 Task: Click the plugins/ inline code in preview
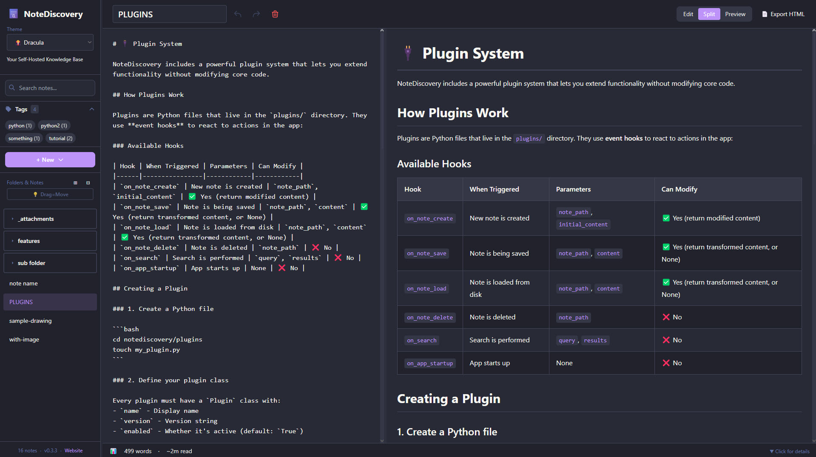coord(529,138)
